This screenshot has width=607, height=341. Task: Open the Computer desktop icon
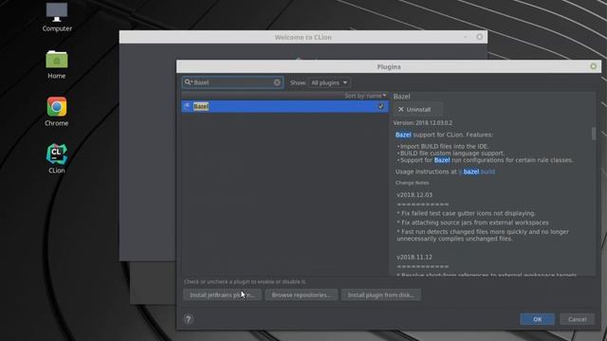(57, 16)
